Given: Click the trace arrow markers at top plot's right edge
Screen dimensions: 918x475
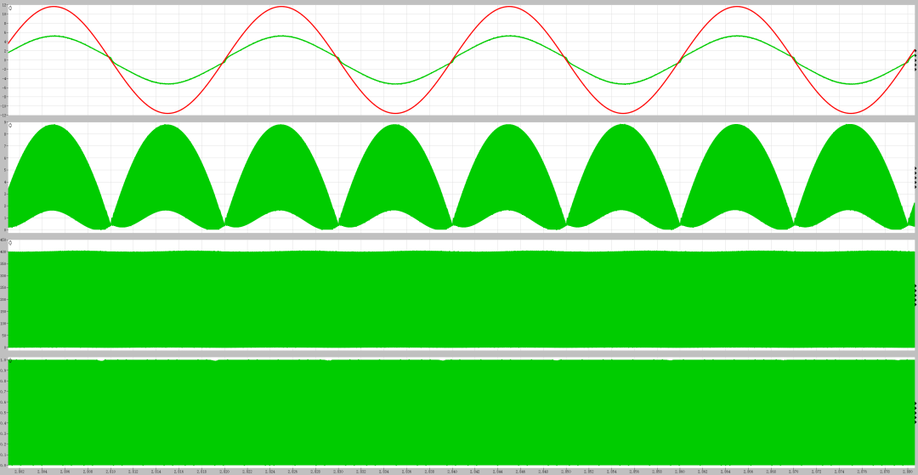Looking at the screenshot, I should click(915, 59).
